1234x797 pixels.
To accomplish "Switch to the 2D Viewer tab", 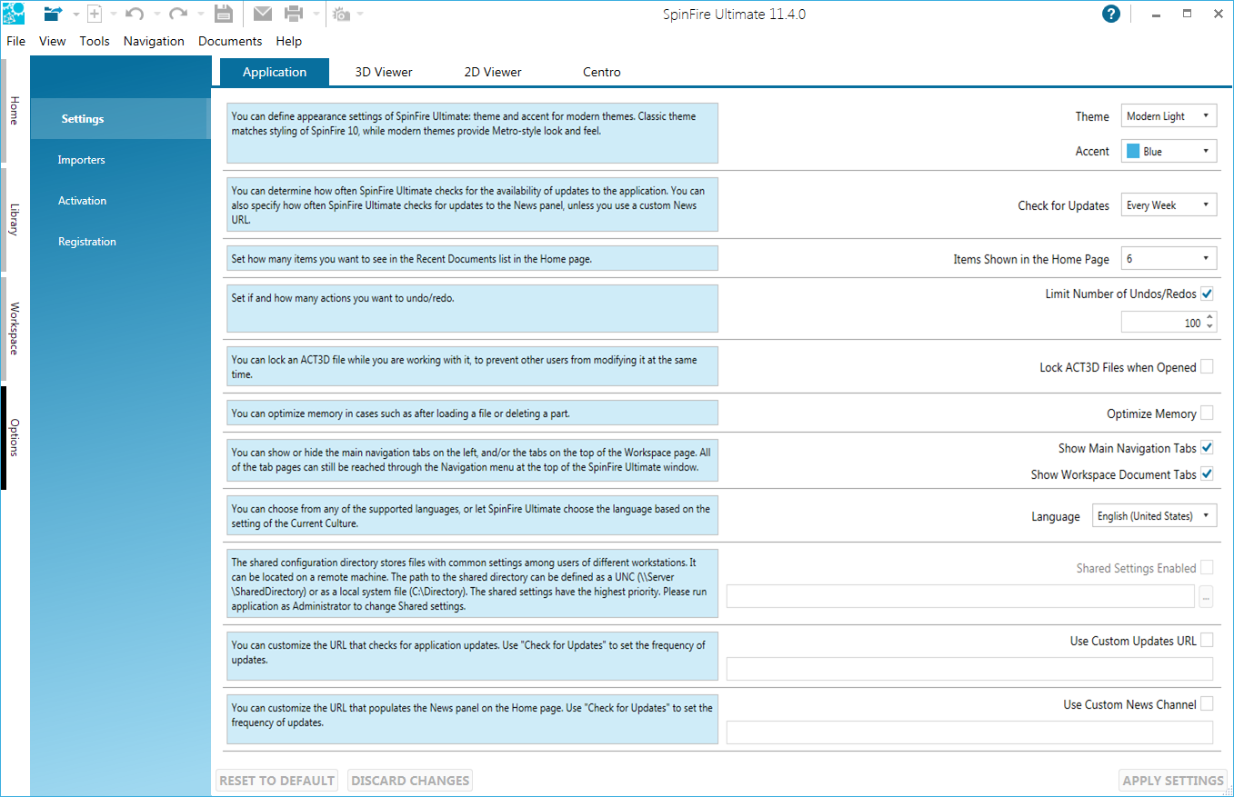I will [493, 72].
